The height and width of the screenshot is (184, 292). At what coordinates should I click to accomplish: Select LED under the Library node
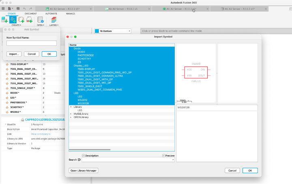[80, 110]
